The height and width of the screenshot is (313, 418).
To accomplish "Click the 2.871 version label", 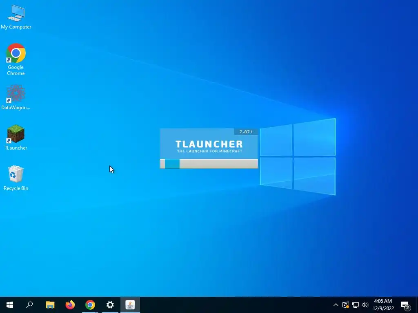I will pyautogui.click(x=246, y=132).
